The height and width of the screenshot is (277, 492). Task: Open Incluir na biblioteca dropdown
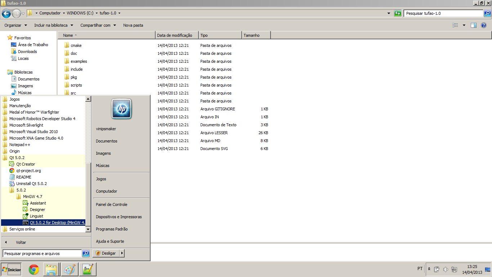(x=54, y=25)
